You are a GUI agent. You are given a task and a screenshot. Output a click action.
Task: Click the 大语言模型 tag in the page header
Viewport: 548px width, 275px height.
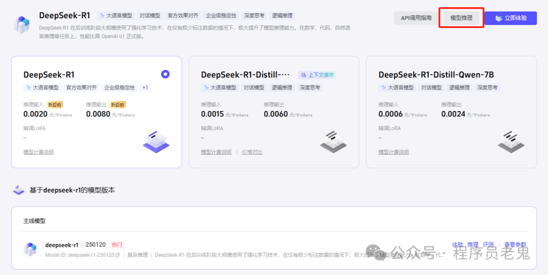(116, 16)
